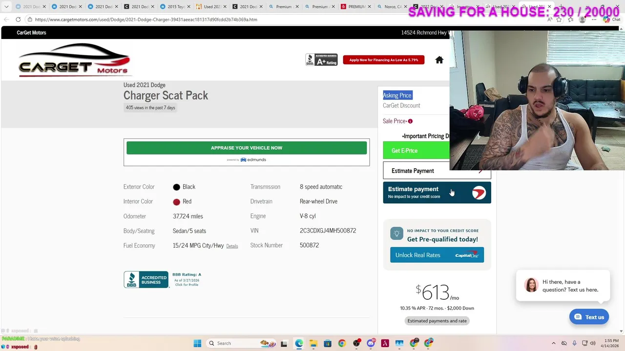Click the Sedan/5 seats value
Viewport: 625px width, 351px height.
189,231
